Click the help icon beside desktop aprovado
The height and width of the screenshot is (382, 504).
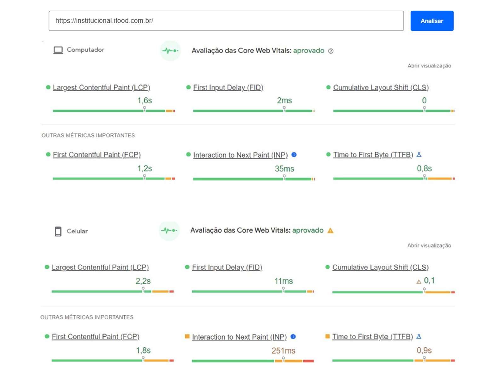coord(331,51)
